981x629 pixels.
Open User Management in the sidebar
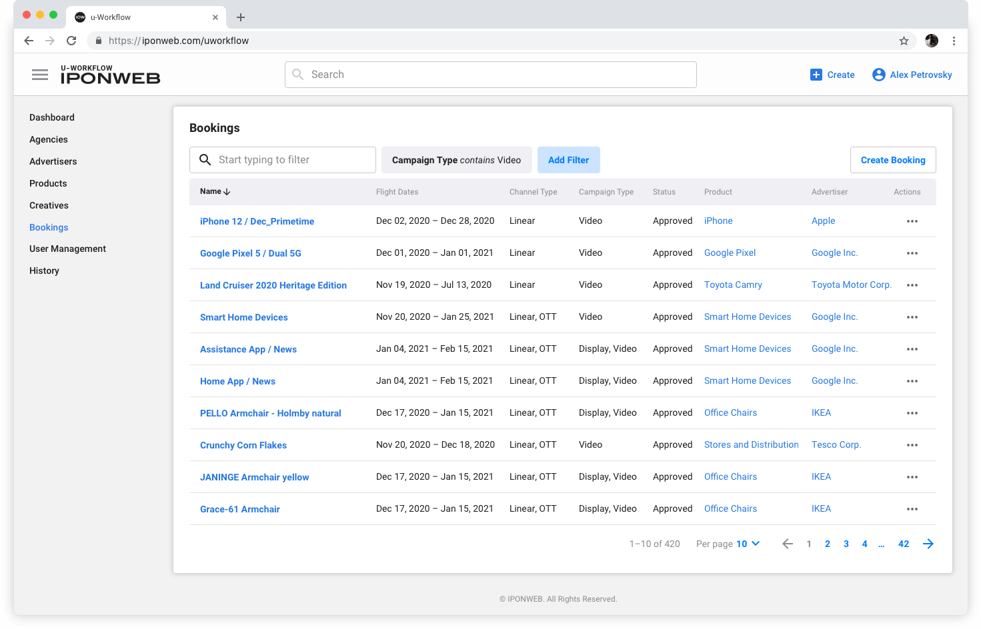click(x=67, y=249)
